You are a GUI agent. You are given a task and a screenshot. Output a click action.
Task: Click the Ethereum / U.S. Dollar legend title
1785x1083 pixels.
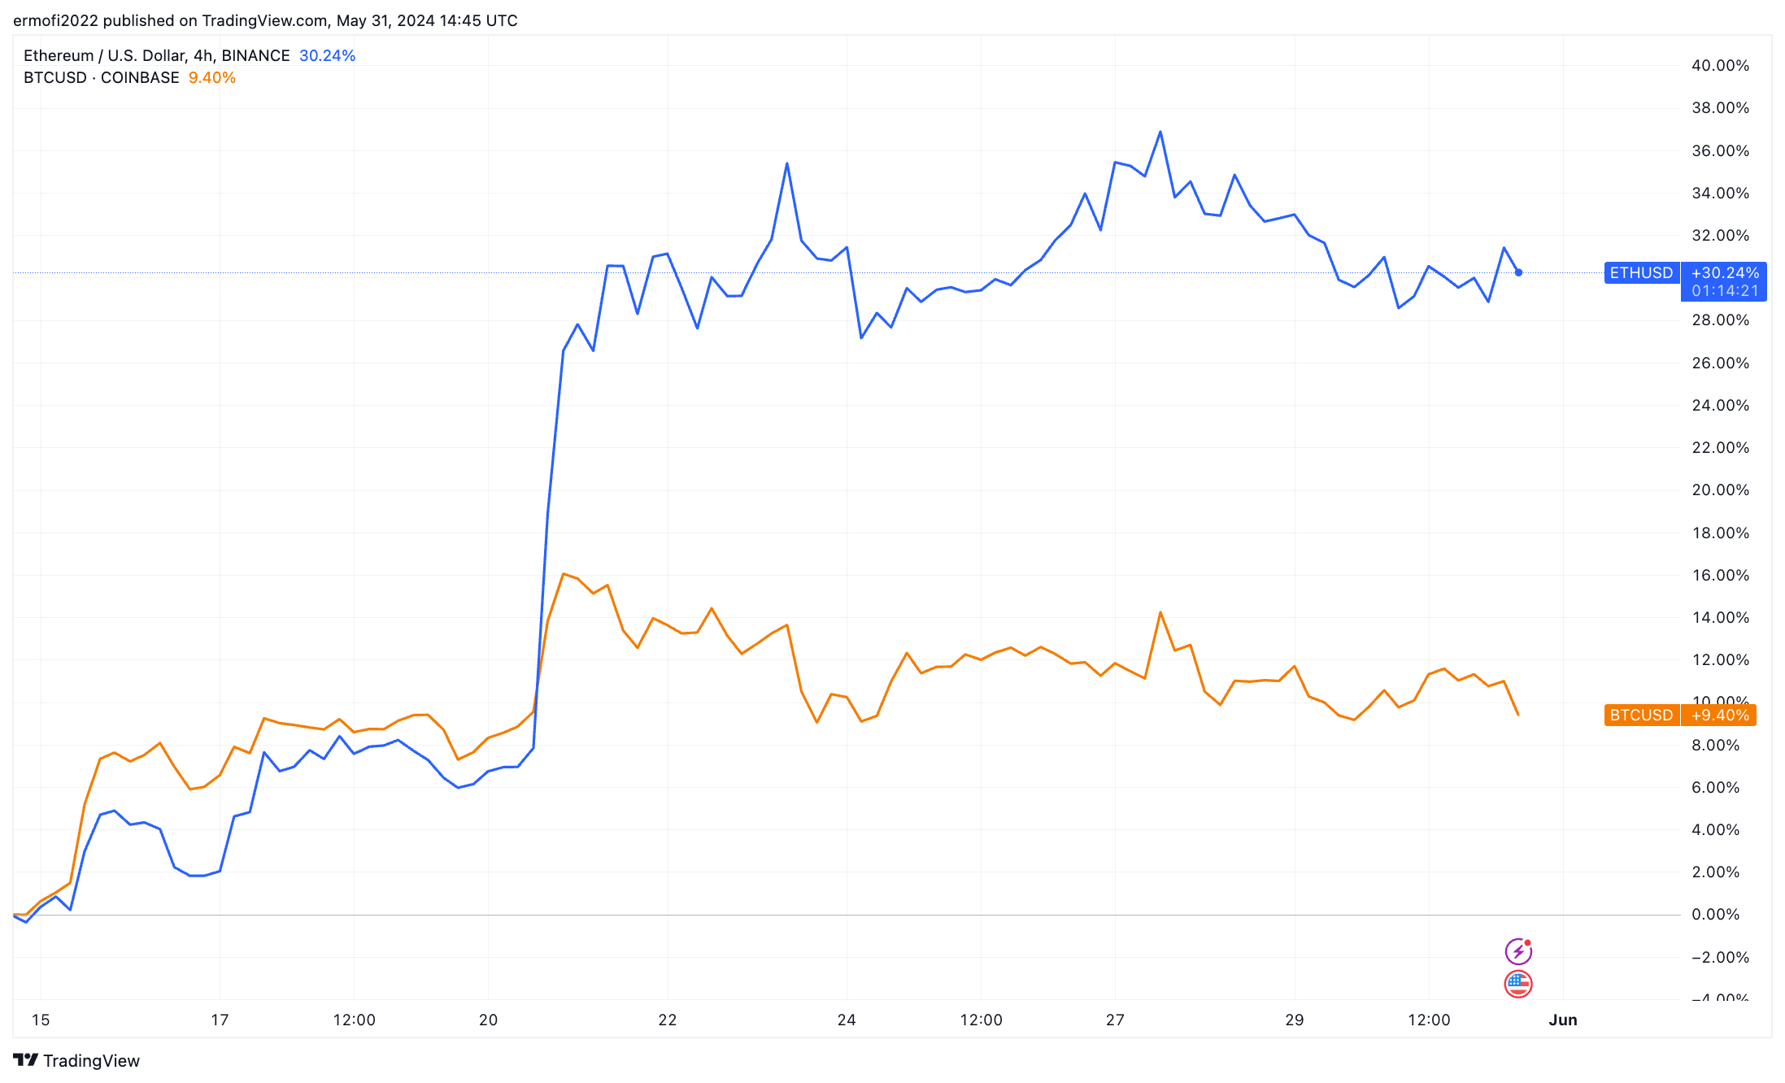(156, 55)
